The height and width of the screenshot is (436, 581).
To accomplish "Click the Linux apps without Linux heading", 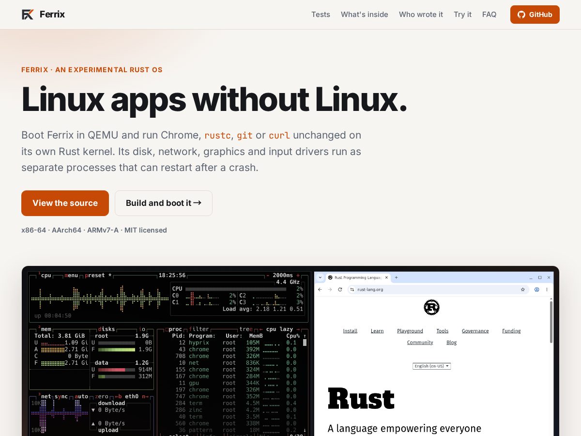I will click(214, 99).
